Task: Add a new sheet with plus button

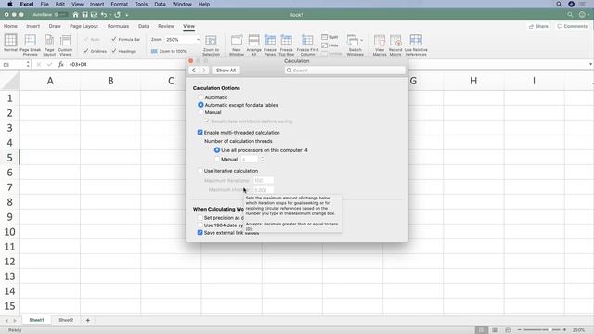Action: tap(88, 320)
